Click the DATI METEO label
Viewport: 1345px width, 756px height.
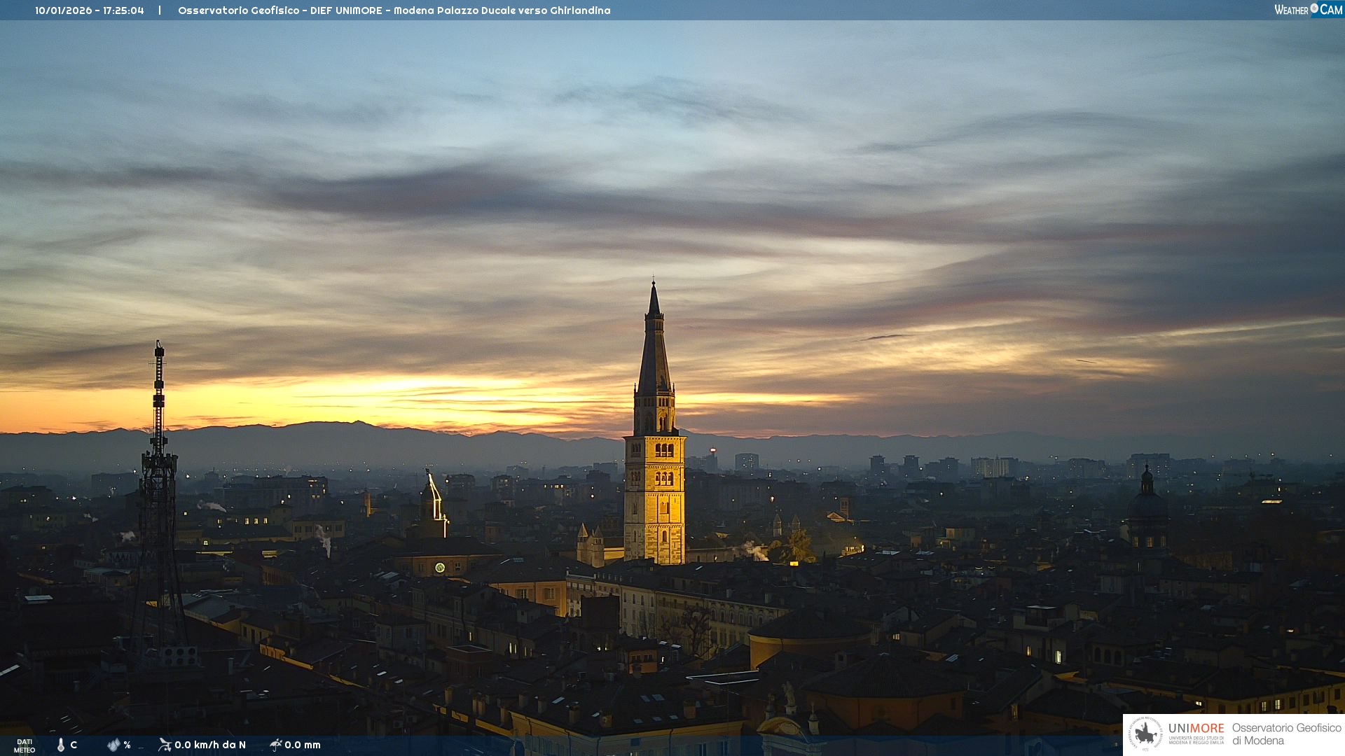(x=25, y=745)
